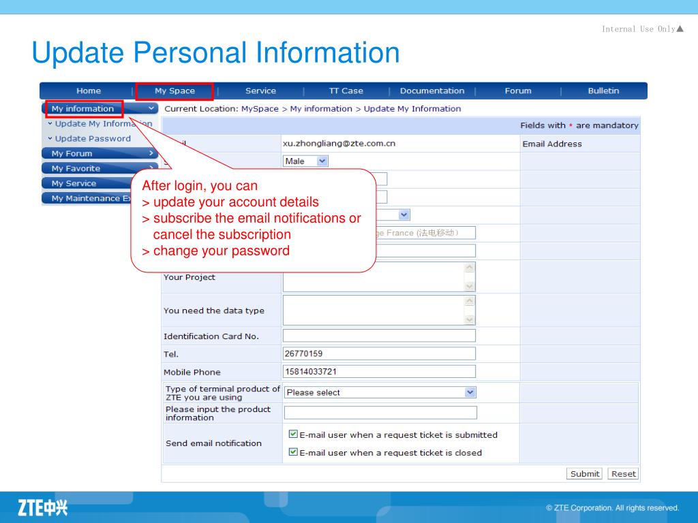This screenshot has width=698, height=523.
Task: Click the ZTE logo in the footer
Action: pos(43,507)
